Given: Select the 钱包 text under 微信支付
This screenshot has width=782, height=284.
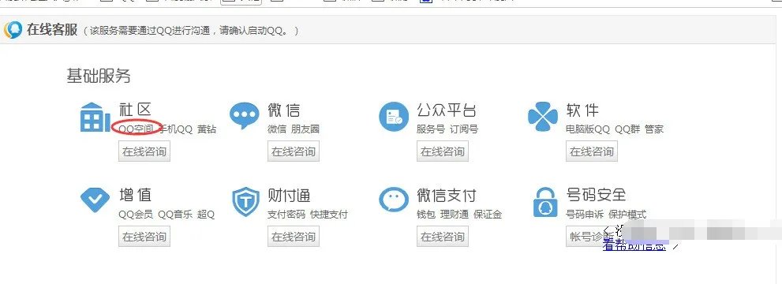Looking at the screenshot, I should [x=426, y=215].
